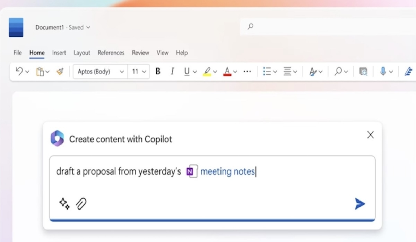This screenshot has height=242, width=416.
Task: Toggle Bold formatting
Action: click(158, 72)
